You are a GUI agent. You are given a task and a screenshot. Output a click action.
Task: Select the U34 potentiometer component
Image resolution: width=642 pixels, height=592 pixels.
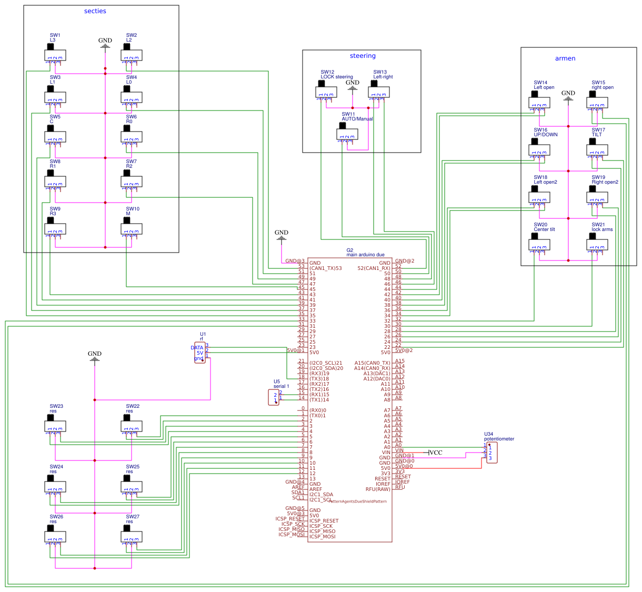point(491,453)
